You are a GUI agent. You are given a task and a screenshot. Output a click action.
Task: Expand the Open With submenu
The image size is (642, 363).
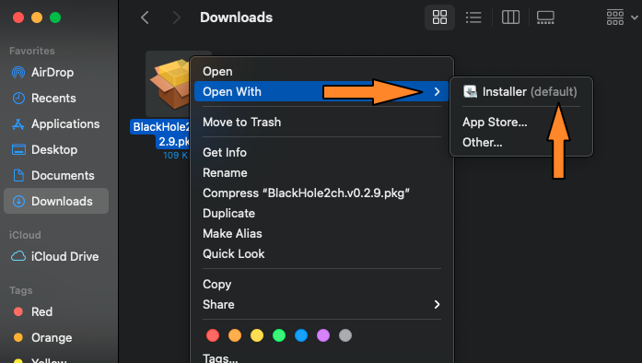click(x=321, y=91)
